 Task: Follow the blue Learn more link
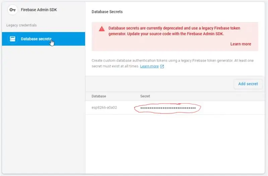click(149, 66)
